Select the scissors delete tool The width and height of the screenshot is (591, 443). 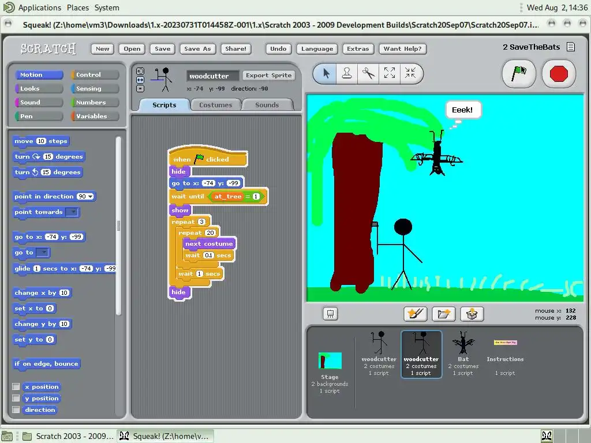click(368, 73)
